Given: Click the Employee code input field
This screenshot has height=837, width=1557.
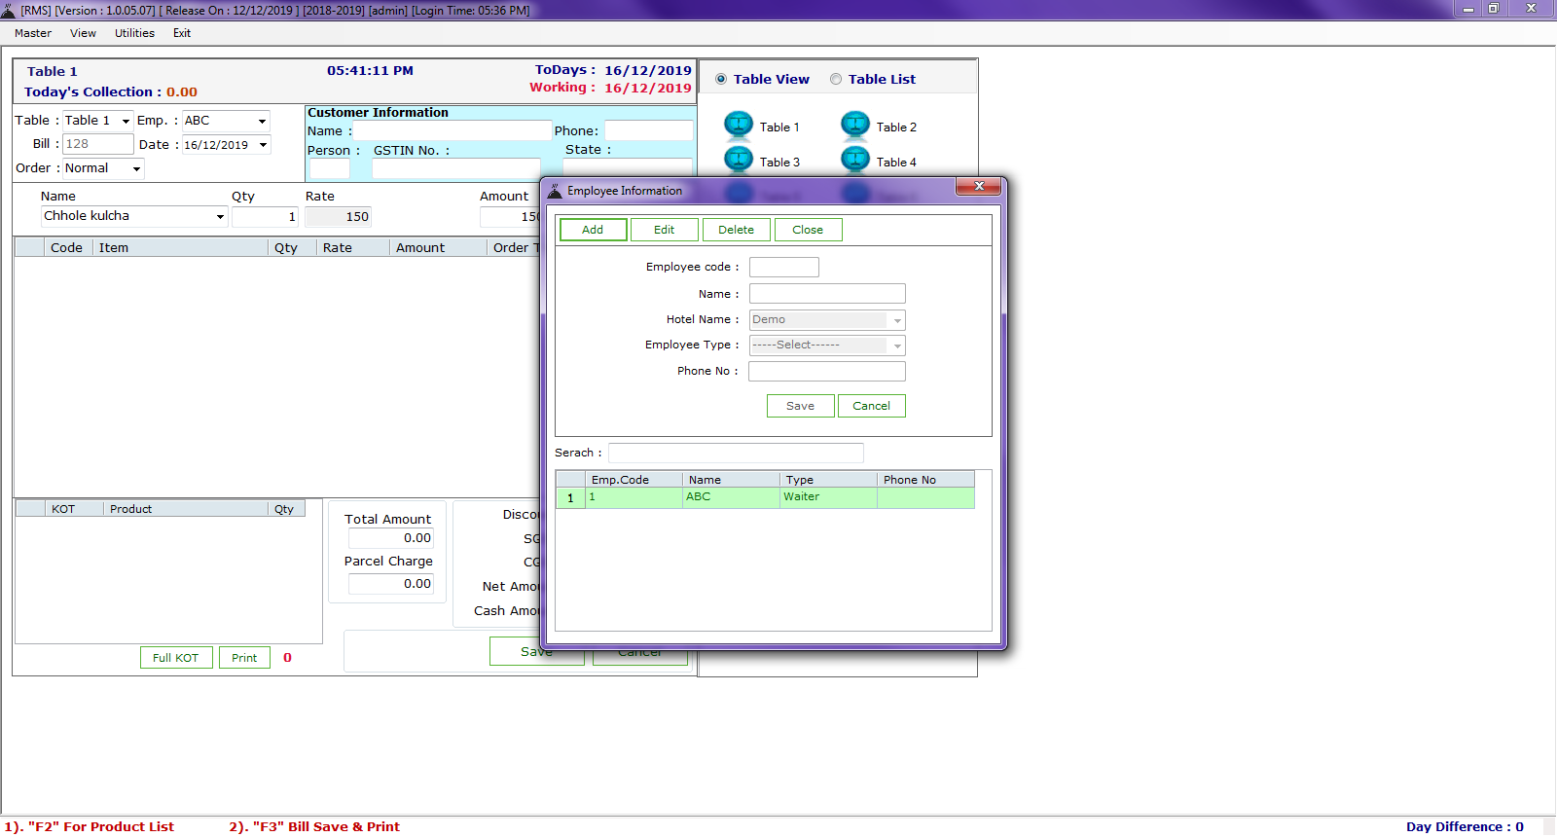Looking at the screenshot, I should click(783, 268).
